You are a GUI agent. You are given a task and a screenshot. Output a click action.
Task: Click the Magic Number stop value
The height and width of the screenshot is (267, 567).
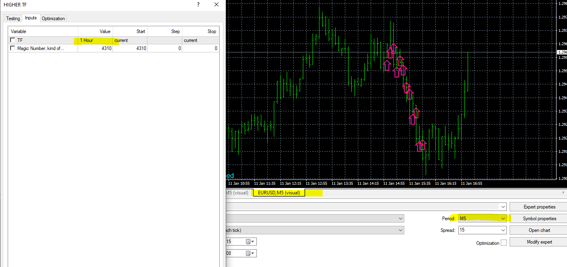(201, 48)
